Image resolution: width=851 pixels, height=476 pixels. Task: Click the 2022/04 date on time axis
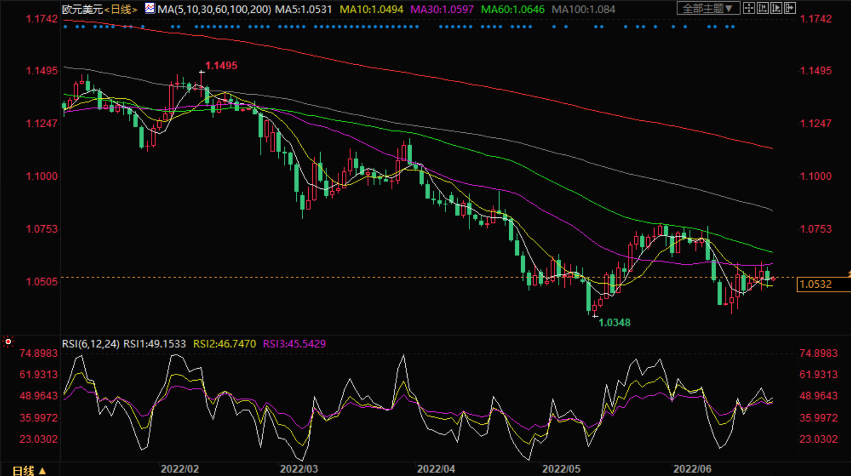pos(436,469)
